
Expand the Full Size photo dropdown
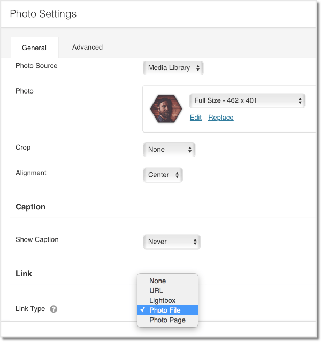point(247,100)
